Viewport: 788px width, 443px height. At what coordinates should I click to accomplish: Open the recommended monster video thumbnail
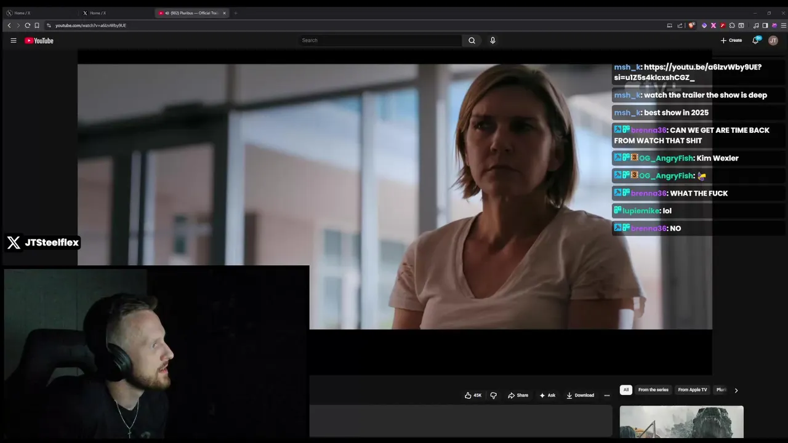681,422
